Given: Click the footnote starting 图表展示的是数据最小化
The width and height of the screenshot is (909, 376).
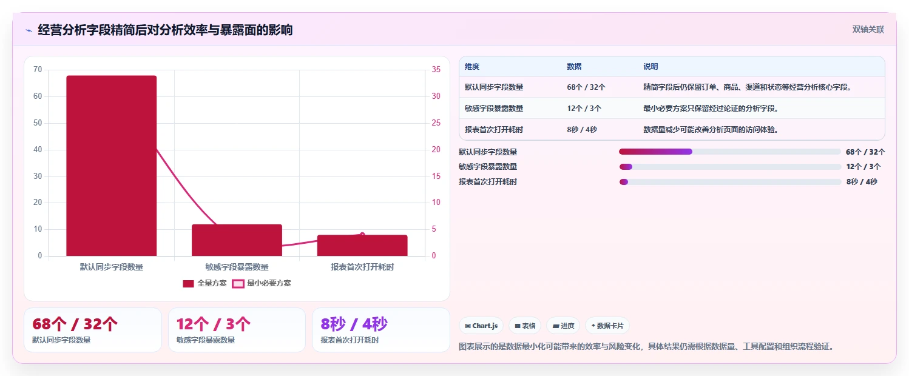Looking at the screenshot, I should (x=647, y=347).
